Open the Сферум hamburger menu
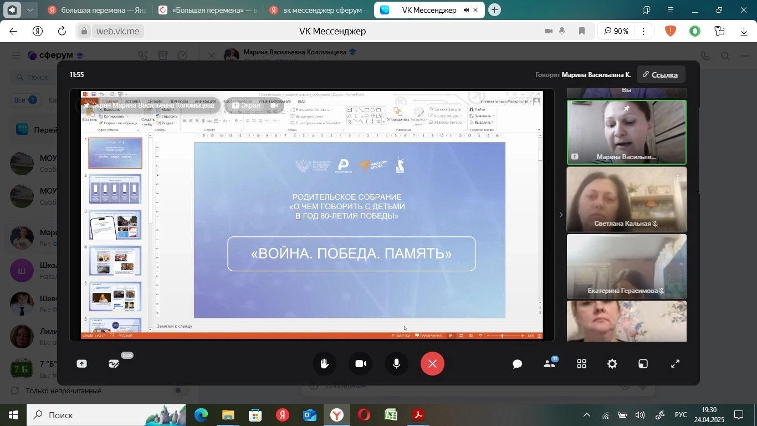Viewport: 757px width, 426px height. (x=16, y=55)
